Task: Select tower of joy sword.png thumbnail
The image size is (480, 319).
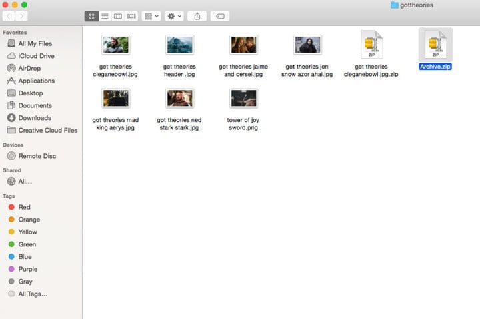Action: click(243, 99)
